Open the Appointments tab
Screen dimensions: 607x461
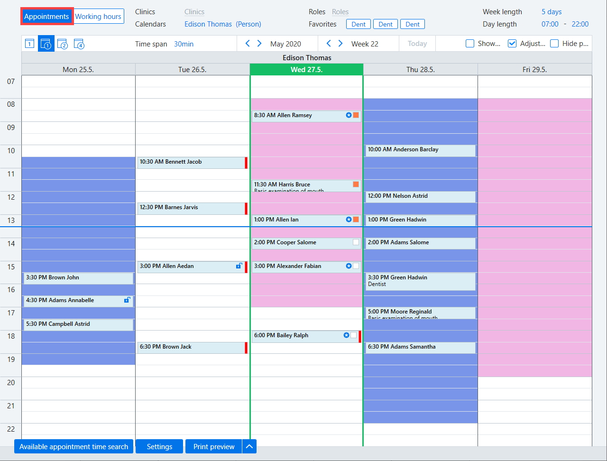(46, 17)
